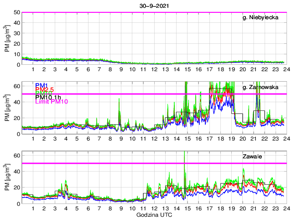Click y-axis tick 40 in the middle panel

coord(16,102)
